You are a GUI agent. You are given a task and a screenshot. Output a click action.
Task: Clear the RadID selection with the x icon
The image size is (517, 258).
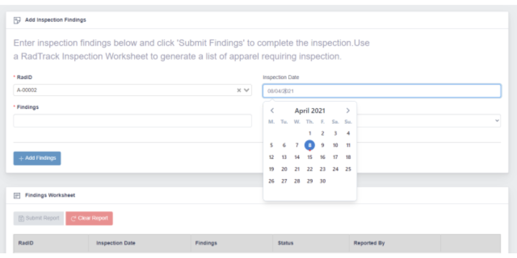(239, 90)
